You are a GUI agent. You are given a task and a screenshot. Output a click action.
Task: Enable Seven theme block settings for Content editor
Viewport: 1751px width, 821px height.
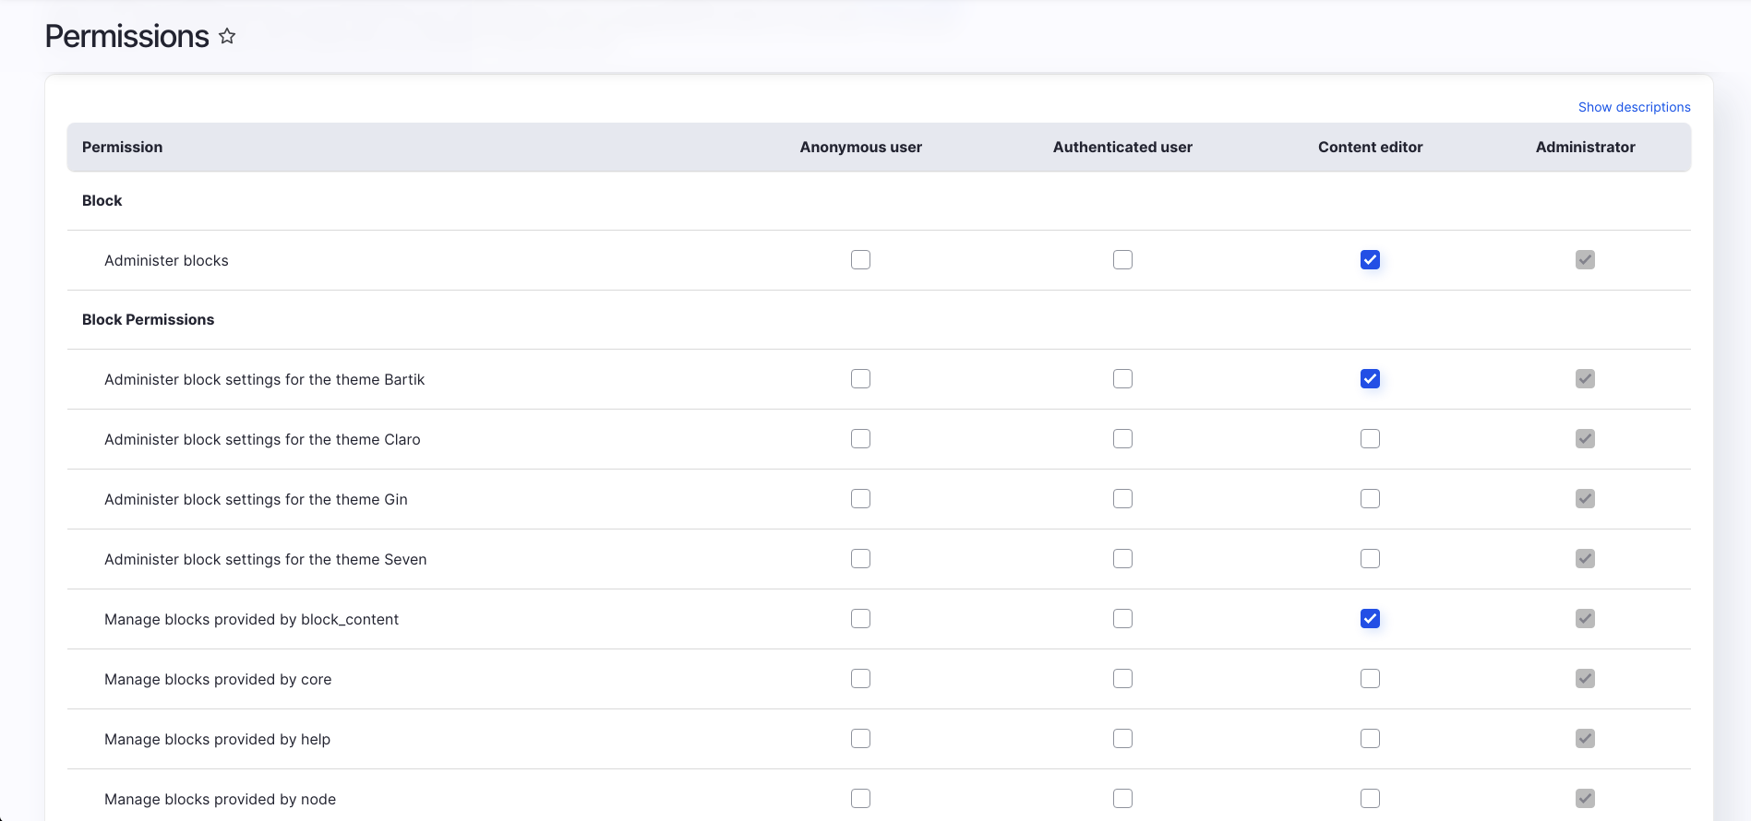coord(1370,559)
